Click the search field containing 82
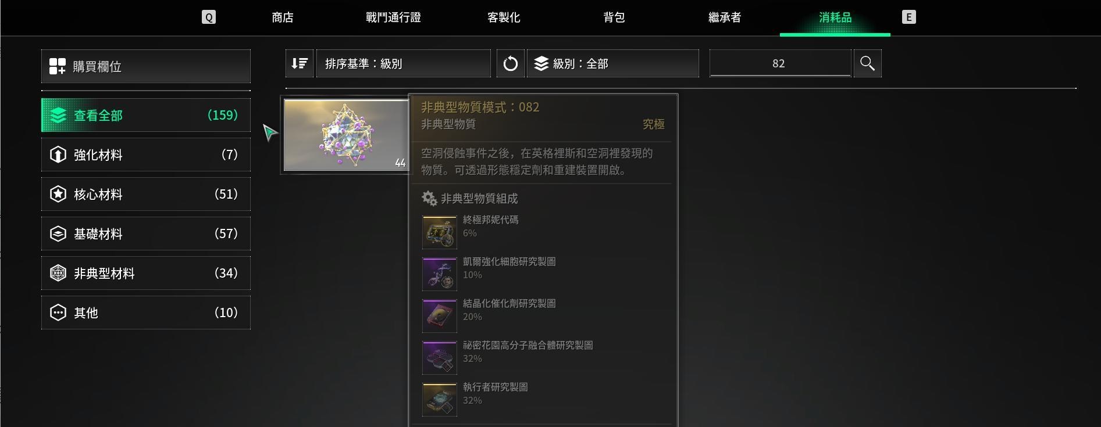 click(x=780, y=63)
